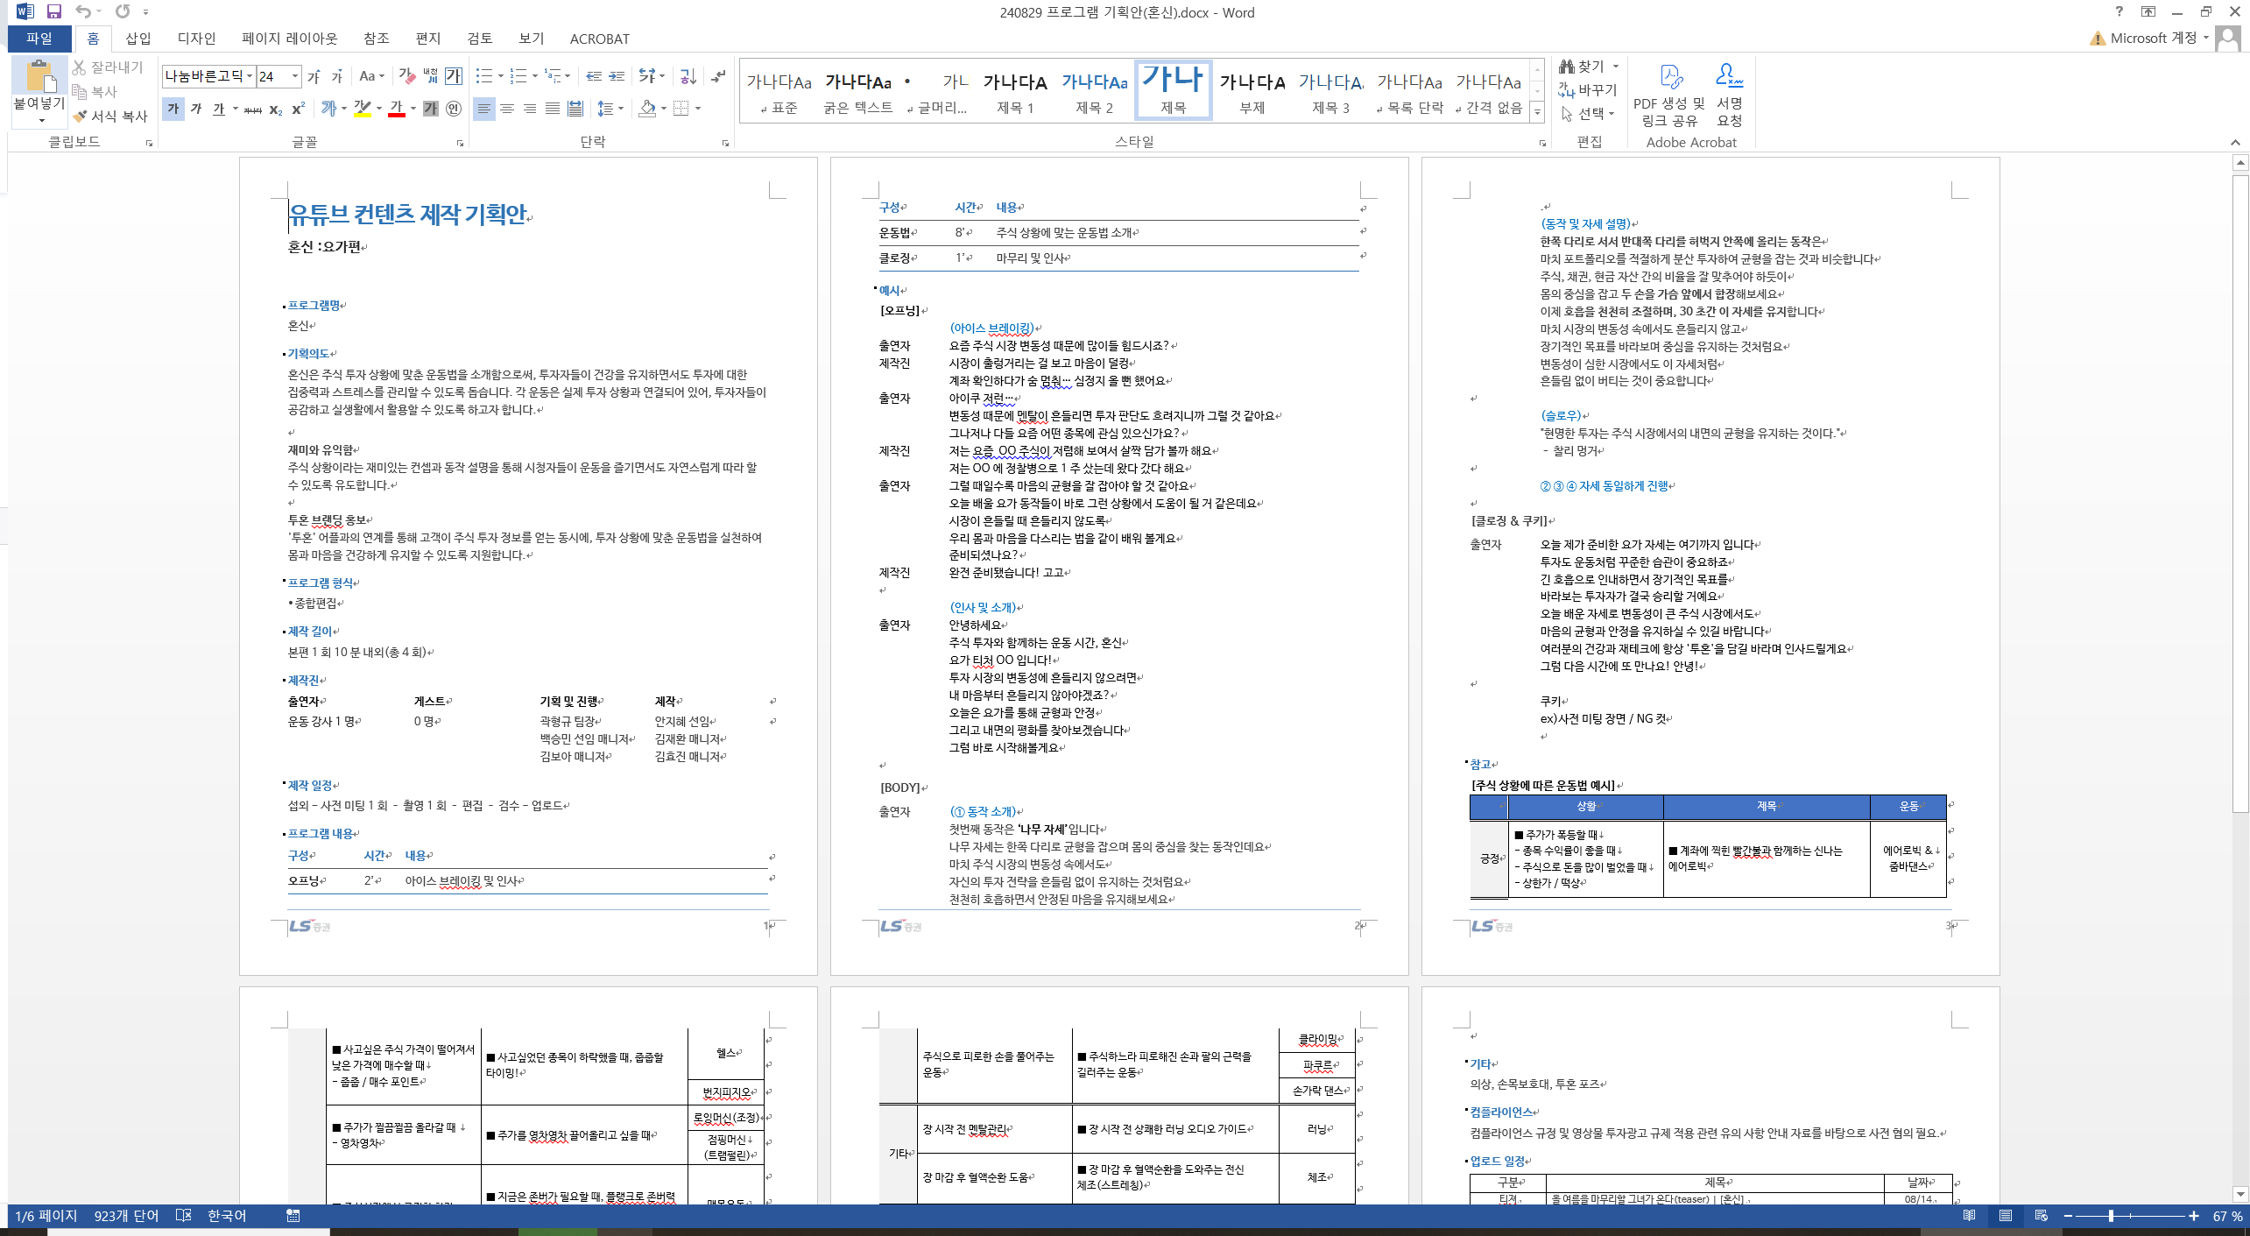The height and width of the screenshot is (1236, 2250).
Task: Click the clear formatting eraser icon
Action: [x=407, y=77]
